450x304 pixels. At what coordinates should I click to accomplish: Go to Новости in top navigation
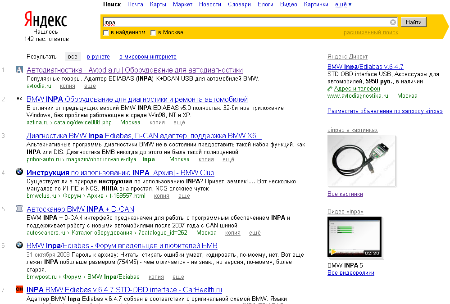(x=210, y=5)
